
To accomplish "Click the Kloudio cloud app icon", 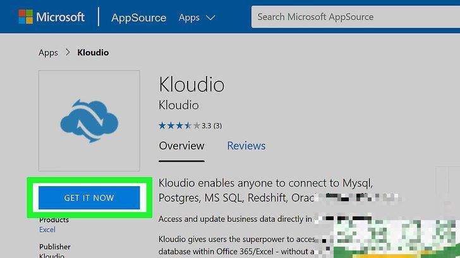I will click(x=89, y=120).
